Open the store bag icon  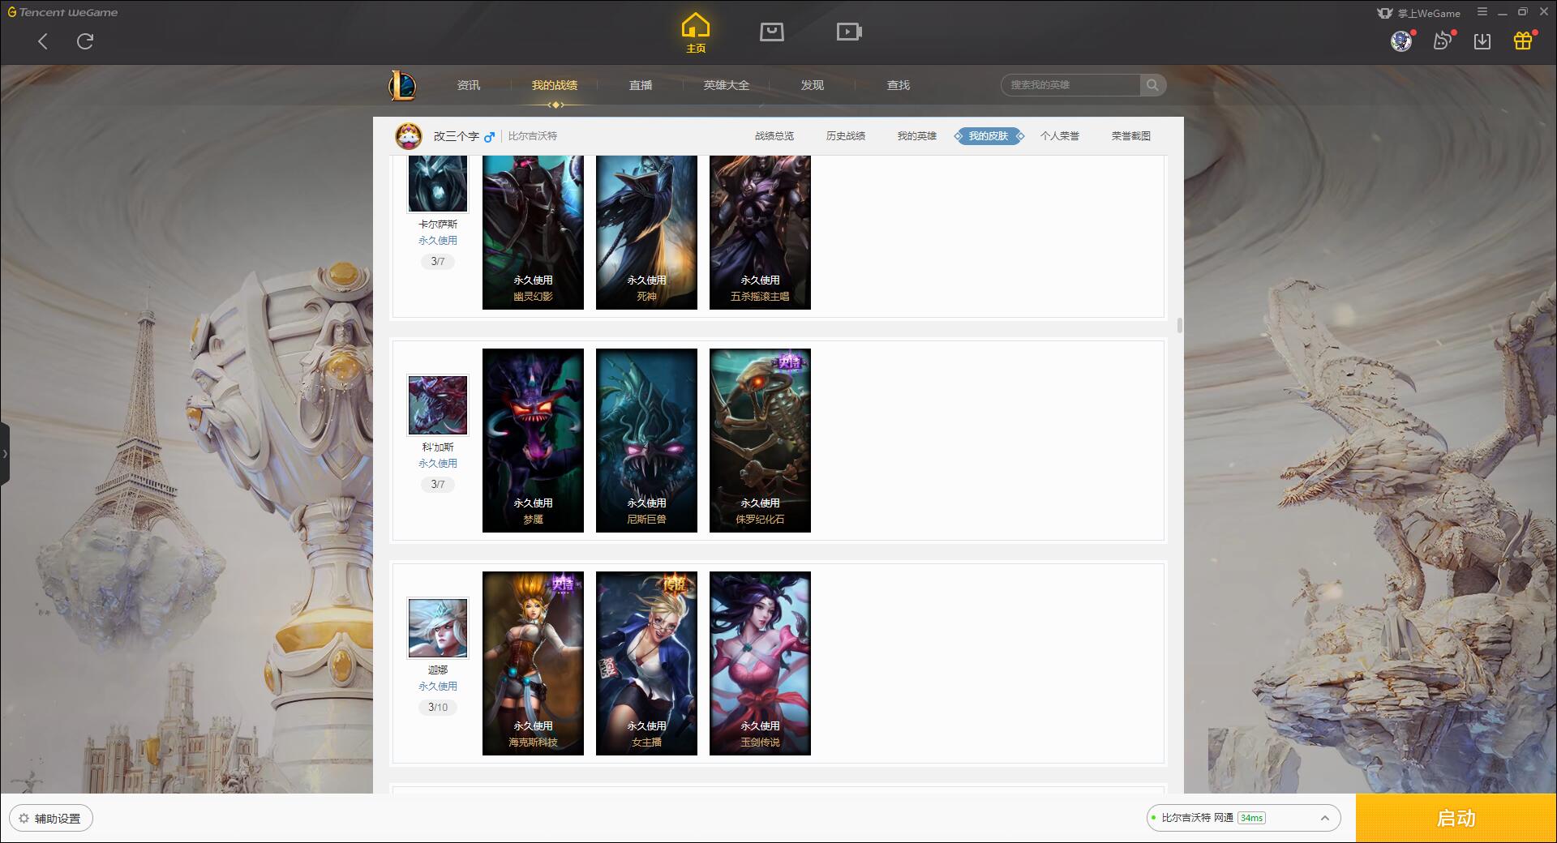click(x=772, y=32)
